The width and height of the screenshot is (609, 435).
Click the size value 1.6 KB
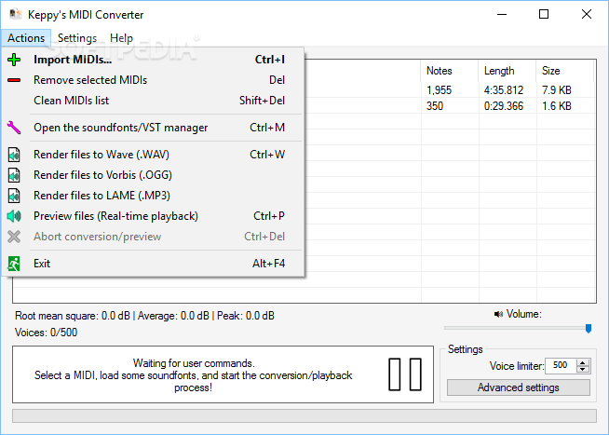click(x=557, y=106)
